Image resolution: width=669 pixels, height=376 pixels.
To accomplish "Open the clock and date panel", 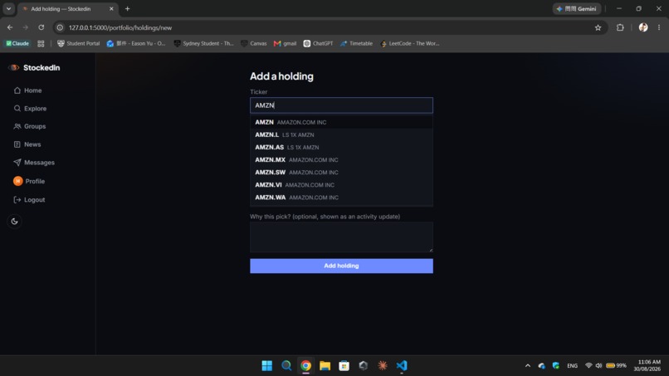I will pyautogui.click(x=647, y=366).
